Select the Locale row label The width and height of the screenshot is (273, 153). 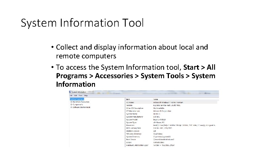129,143
